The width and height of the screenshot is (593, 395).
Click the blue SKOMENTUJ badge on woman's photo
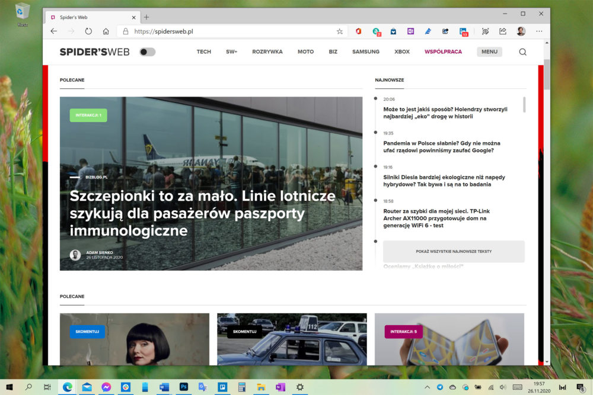(87, 332)
